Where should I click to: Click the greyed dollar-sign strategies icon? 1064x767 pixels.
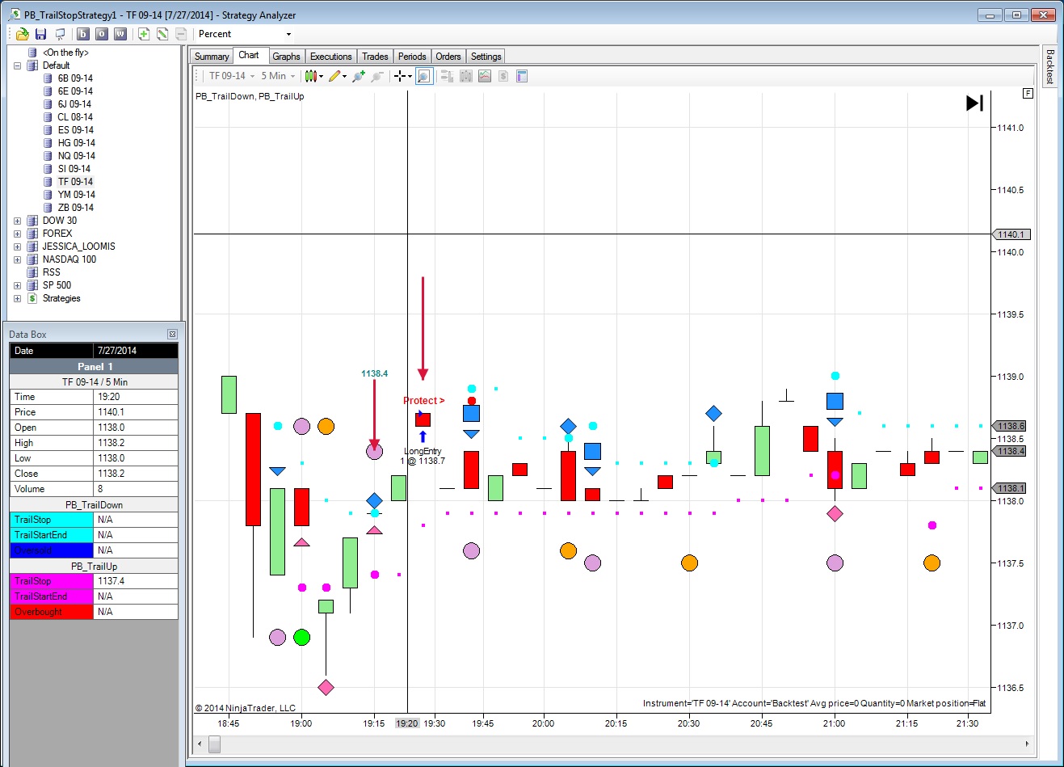pyautogui.click(x=503, y=76)
